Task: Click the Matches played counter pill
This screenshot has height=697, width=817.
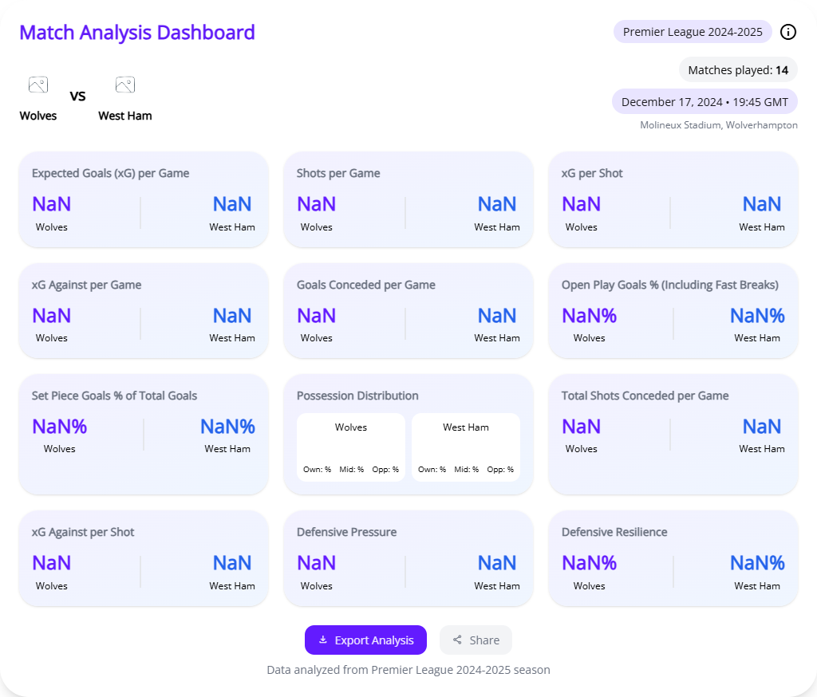Action: (738, 70)
